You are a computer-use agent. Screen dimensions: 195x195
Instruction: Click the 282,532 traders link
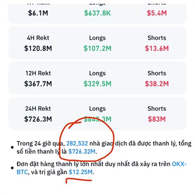coord(77,144)
